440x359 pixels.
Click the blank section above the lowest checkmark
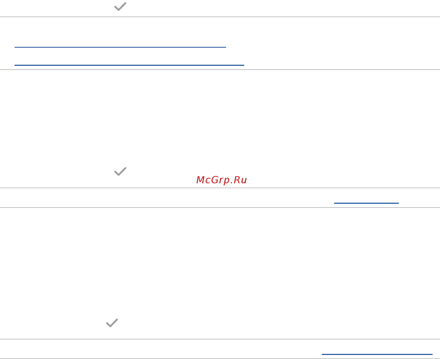220,261
